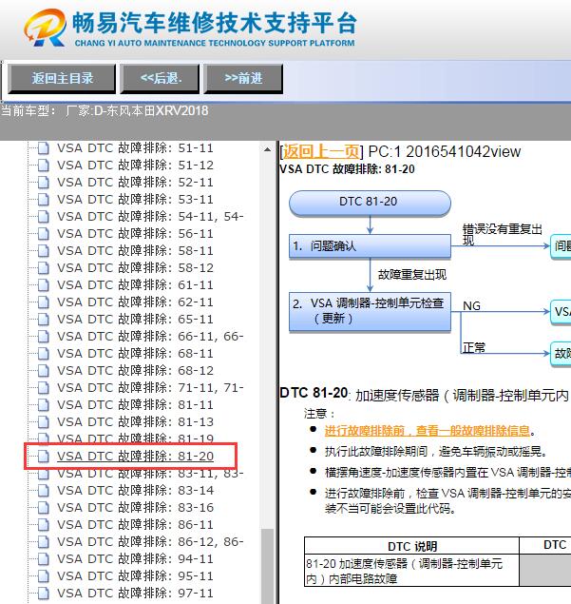571x604 pixels.
Task: Click the page icon beside 81-11
Action: click(x=44, y=405)
